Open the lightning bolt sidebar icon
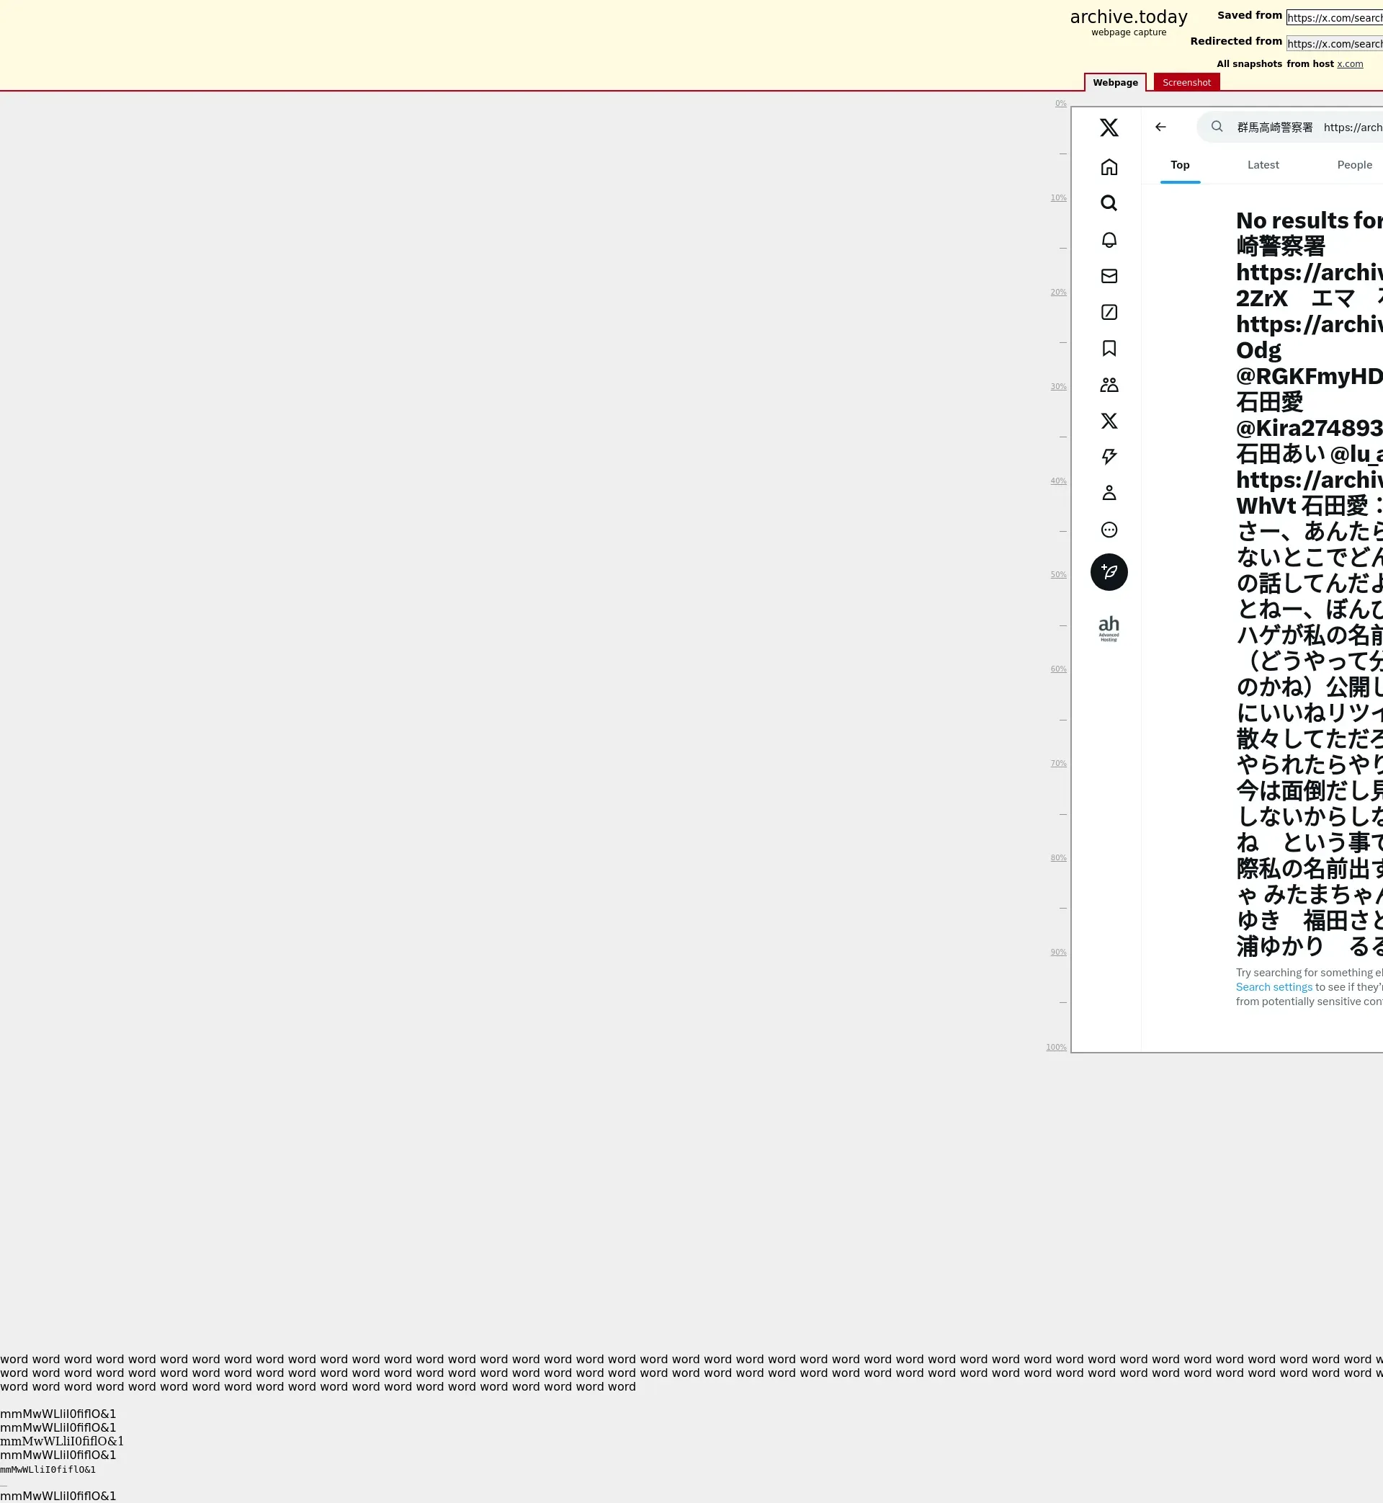1383x1503 pixels. [x=1109, y=457]
